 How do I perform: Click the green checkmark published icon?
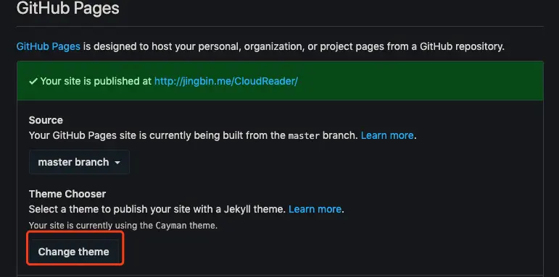(x=33, y=82)
